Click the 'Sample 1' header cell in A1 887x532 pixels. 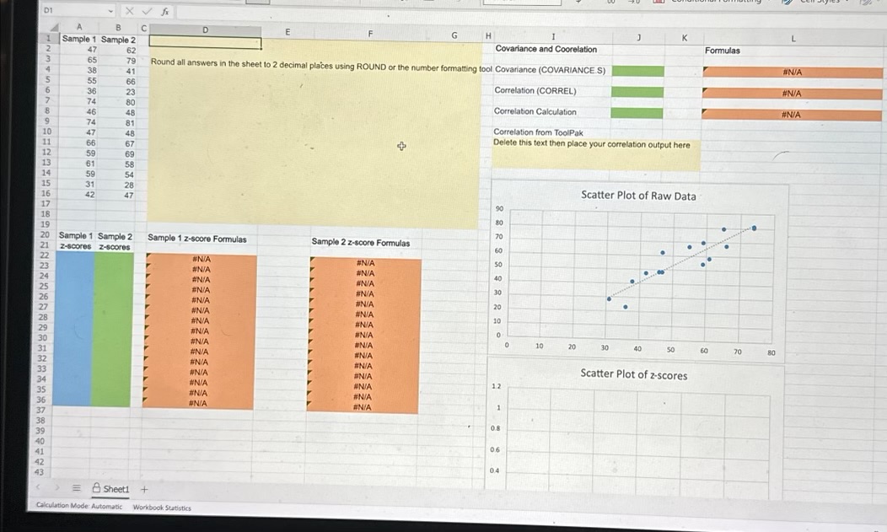coord(78,39)
